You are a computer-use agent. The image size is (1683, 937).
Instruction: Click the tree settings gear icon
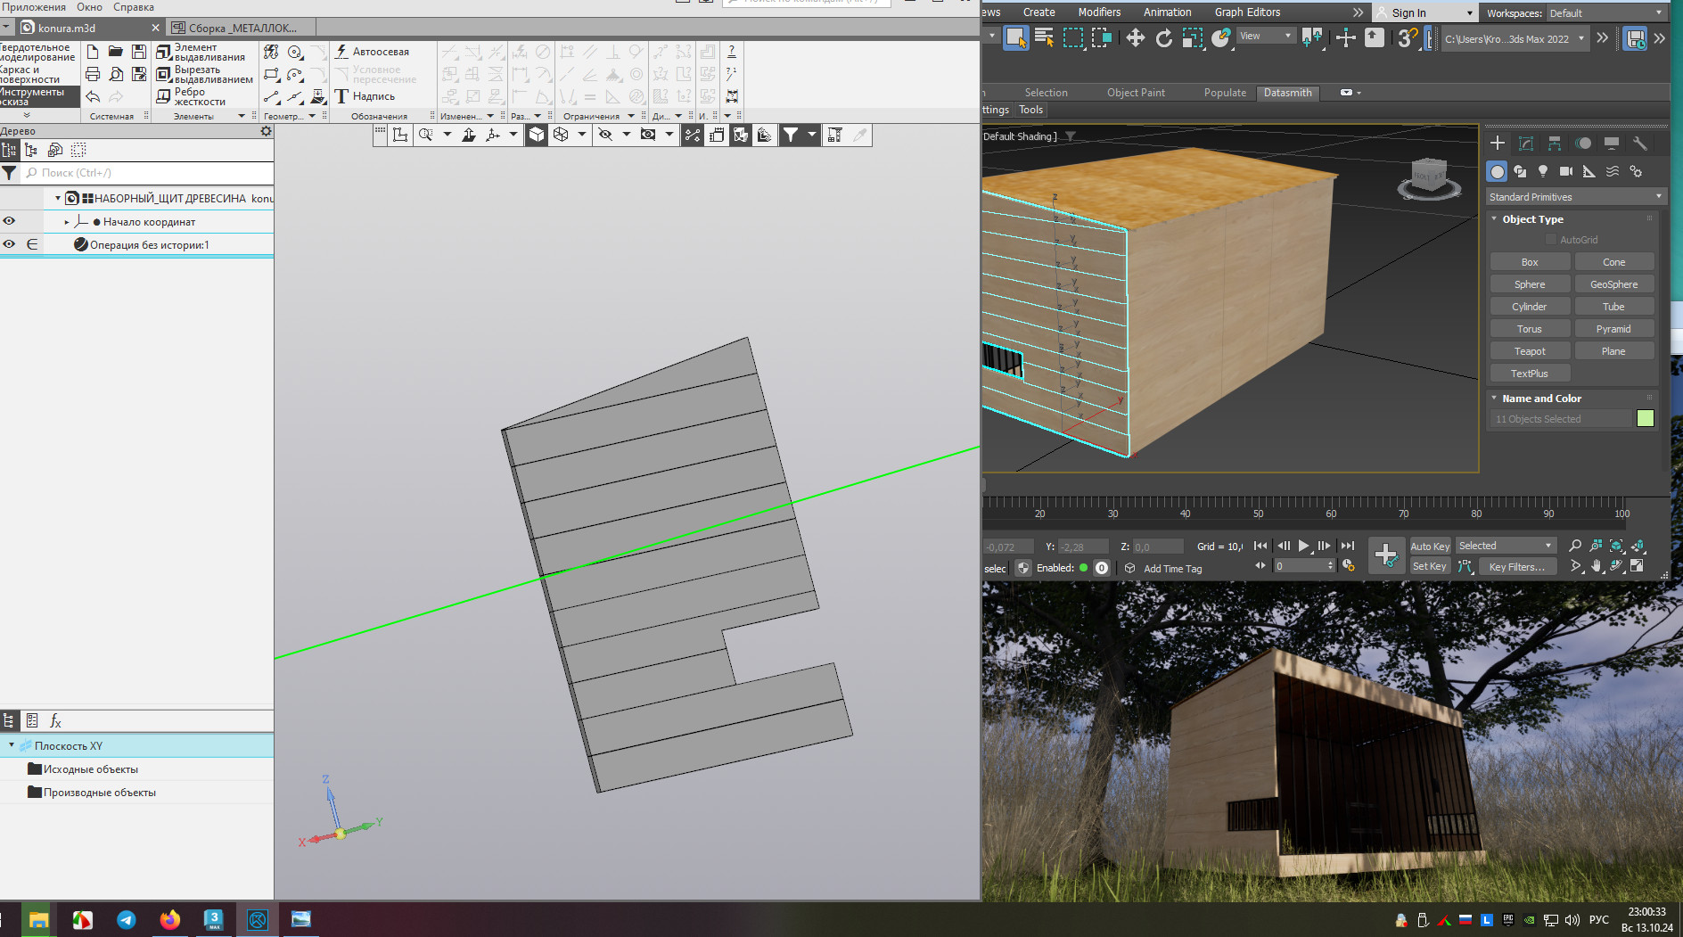tap(266, 131)
